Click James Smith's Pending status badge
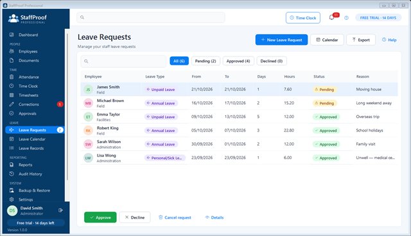 click(x=324, y=90)
